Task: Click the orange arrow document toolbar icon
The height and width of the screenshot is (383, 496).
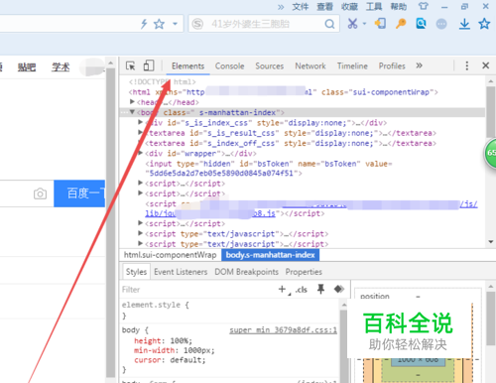Action: click(380, 24)
